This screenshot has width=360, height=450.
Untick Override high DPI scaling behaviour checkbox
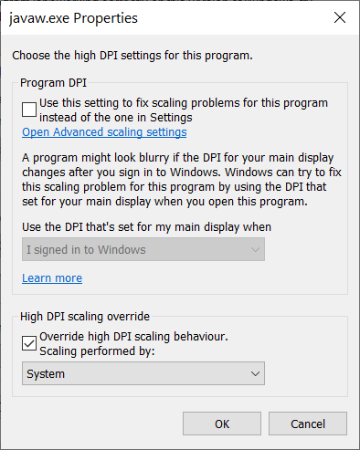(29, 343)
